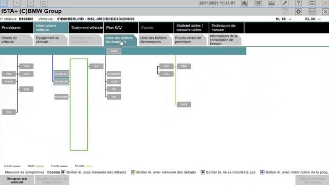Select the EKPS control unit box

click(184, 104)
